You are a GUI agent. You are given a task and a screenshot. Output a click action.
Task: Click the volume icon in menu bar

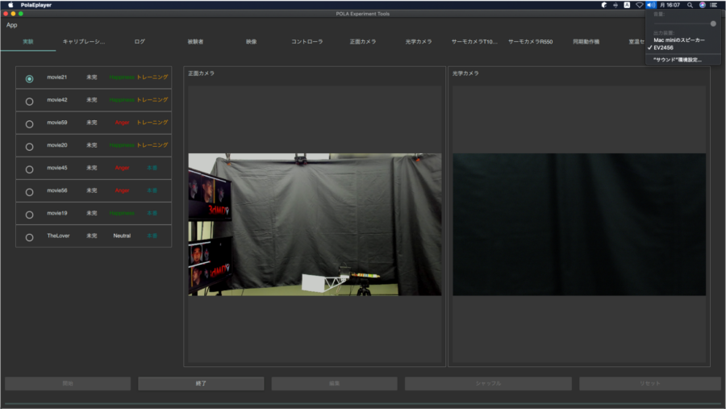click(x=651, y=5)
